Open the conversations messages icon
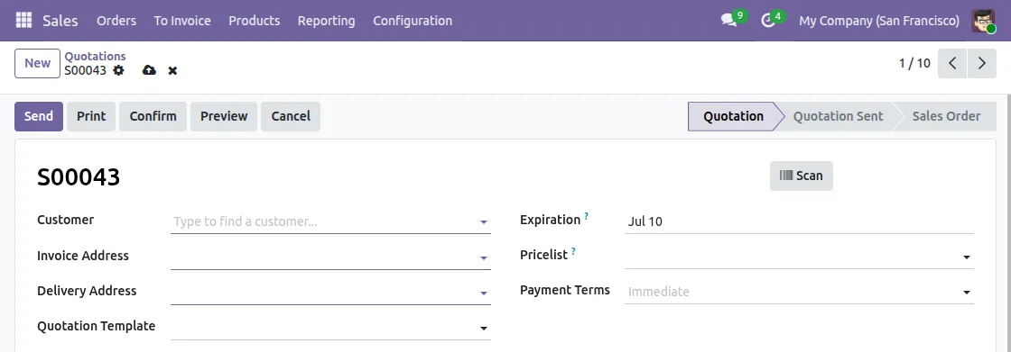The width and height of the screenshot is (1011, 352). point(728,21)
